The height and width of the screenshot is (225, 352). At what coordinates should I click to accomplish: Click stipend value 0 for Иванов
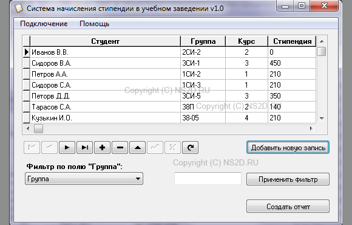pos(292,52)
